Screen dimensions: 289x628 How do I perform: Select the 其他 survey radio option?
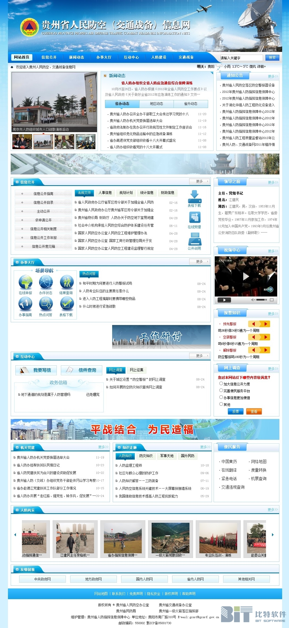click(221, 404)
